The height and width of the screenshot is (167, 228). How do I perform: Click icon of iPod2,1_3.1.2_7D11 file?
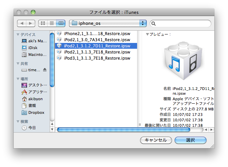[59, 46]
